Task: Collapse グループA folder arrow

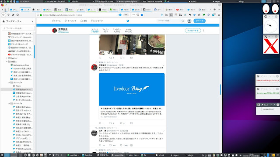Action: coord(9,82)
